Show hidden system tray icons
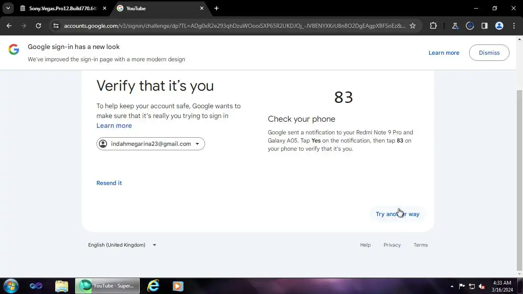 click(x=452, y=286)
